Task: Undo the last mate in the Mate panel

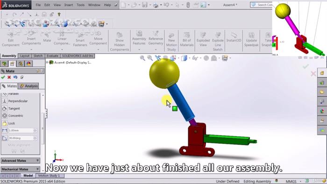Action: (15, 77)
